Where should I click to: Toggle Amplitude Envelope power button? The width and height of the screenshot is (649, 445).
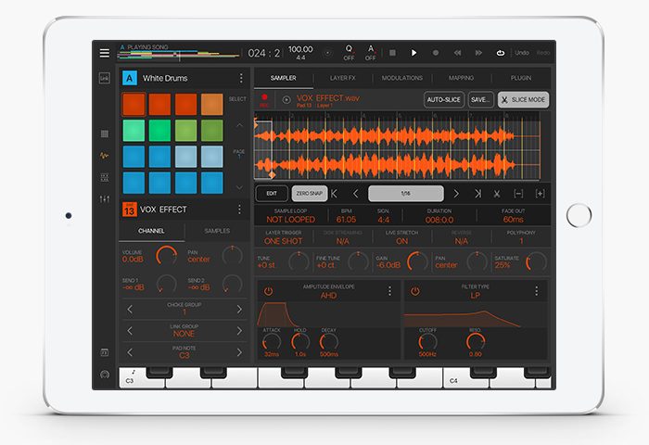coord(268,291)
